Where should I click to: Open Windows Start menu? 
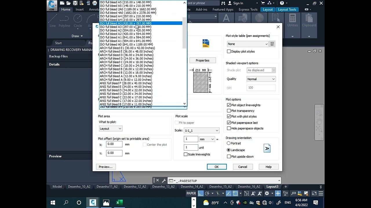[53, 203]
